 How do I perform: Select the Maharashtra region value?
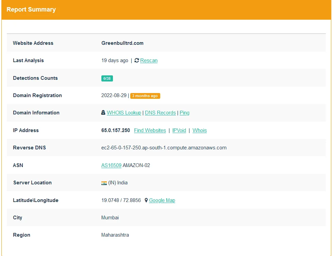pos(115,235)
